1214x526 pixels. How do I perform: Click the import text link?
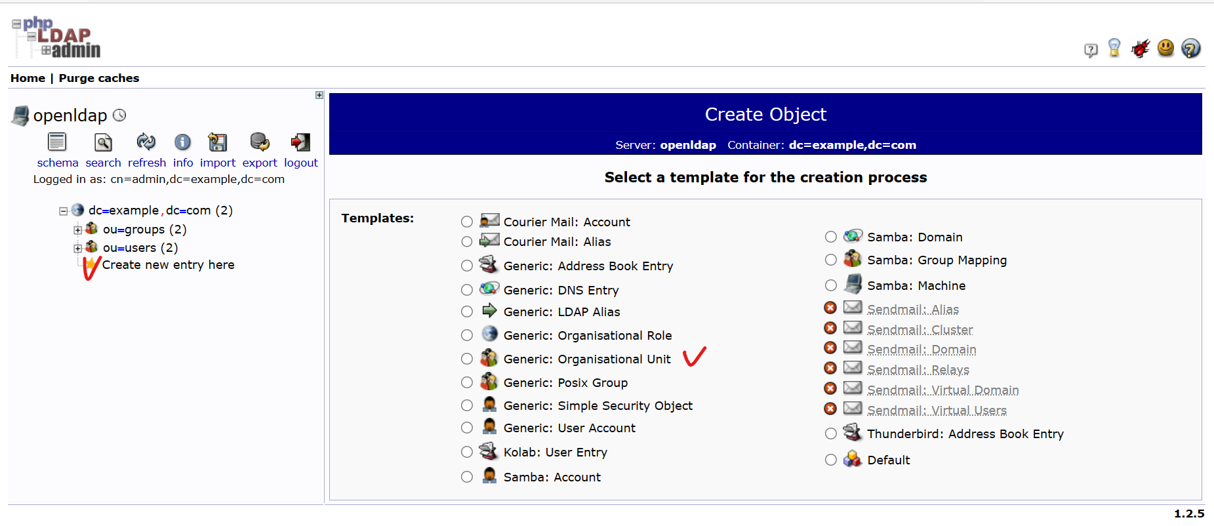[x=218, y=163]
